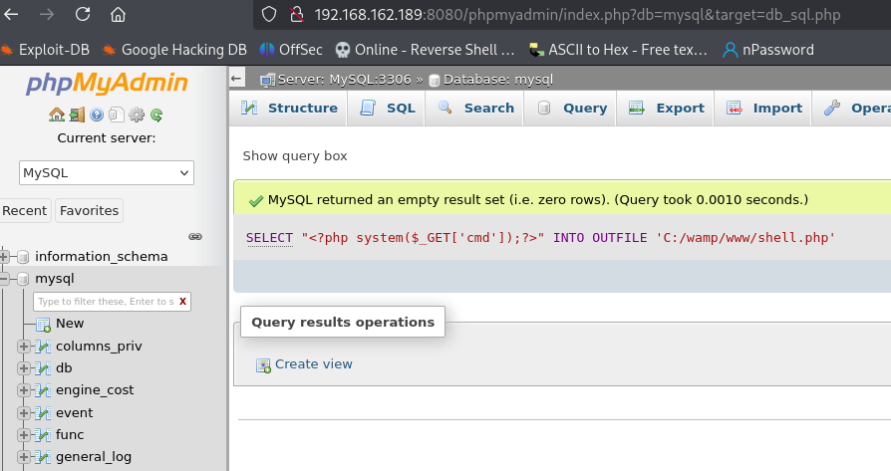Click Database: mysql breadcrumb

pos(497,80)
